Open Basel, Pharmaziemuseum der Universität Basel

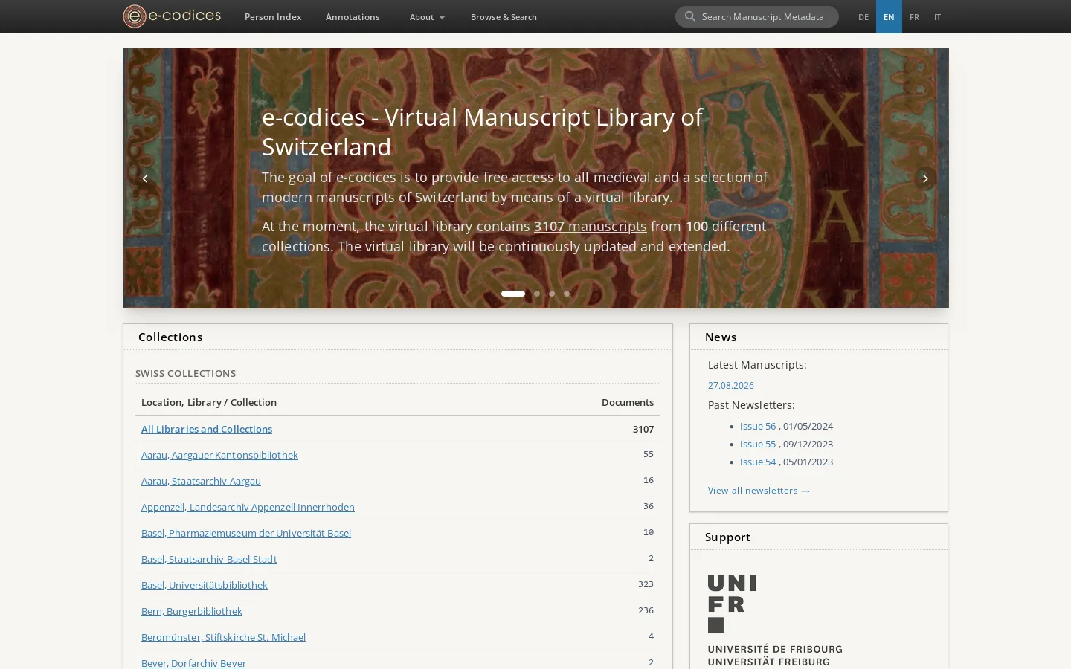pos(246,533)
